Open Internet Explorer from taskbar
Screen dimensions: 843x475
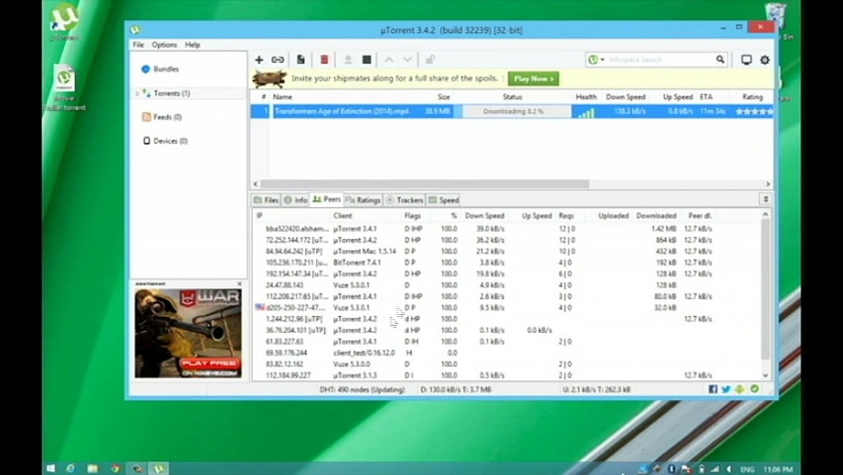point(71,468)
